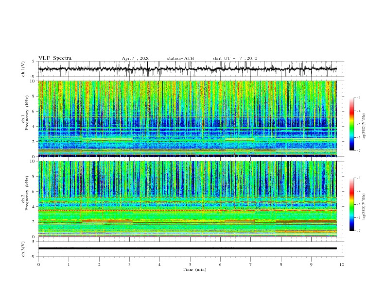Click the ch.3 voltage waveform trace
385x297 pixels.
click(x=187, y=248)
